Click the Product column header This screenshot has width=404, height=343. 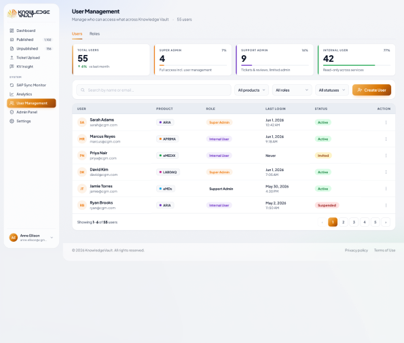[x=164, y=109]
